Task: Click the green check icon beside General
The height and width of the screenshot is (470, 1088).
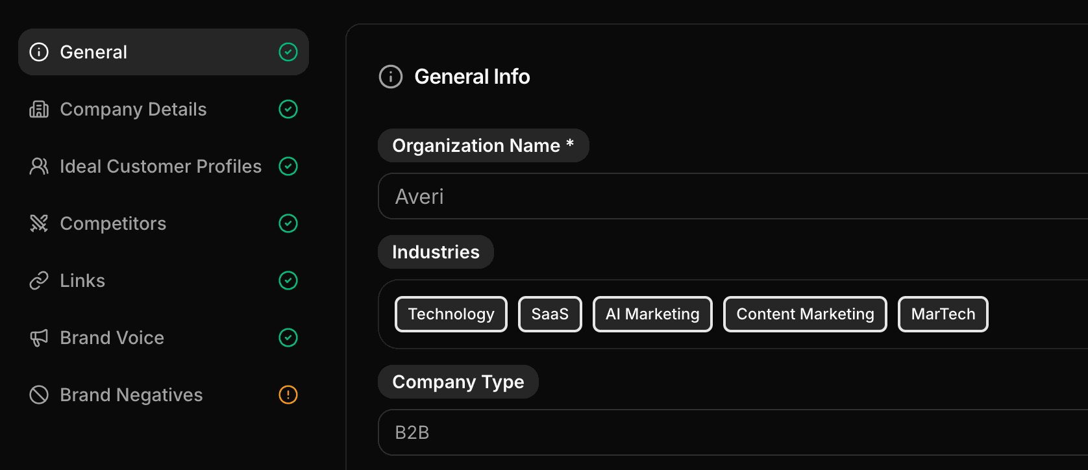Action: point(288,52)
